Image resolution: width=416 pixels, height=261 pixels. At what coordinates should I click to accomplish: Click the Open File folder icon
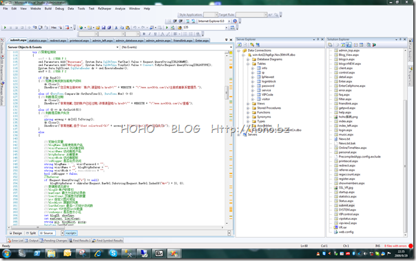click(98, 28)
